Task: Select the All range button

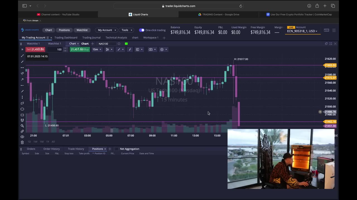Action: pos(53,142)
